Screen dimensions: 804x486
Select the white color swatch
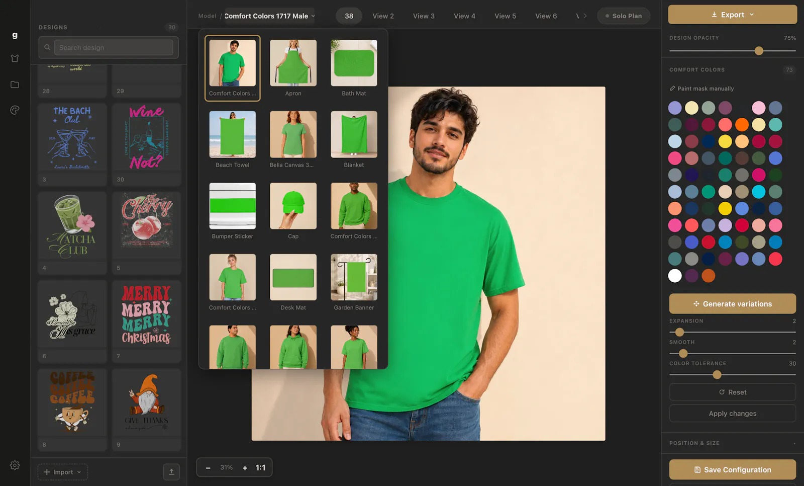[675, 276]
